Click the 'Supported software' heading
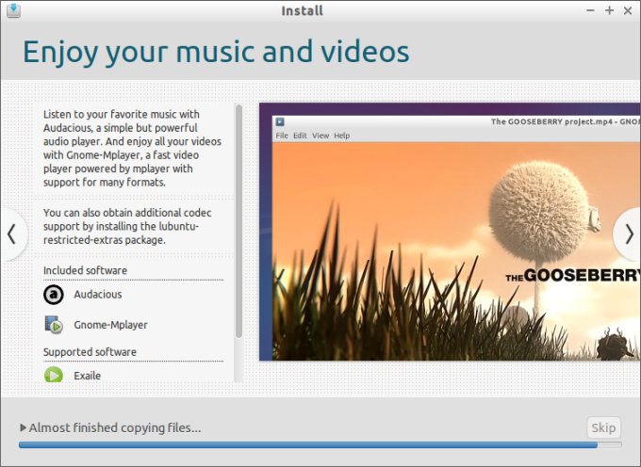Screen dimensions: 641x467 point(90,352)
